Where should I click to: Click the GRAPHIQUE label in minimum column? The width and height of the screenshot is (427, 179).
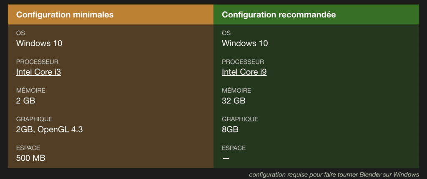[34, 119]
